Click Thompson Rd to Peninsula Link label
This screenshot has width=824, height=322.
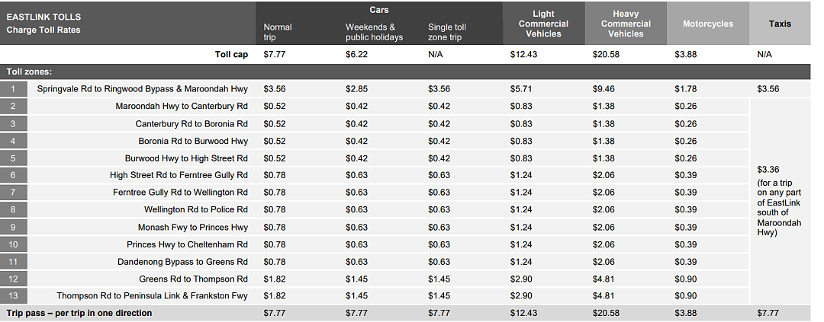(x=153, y=296)
